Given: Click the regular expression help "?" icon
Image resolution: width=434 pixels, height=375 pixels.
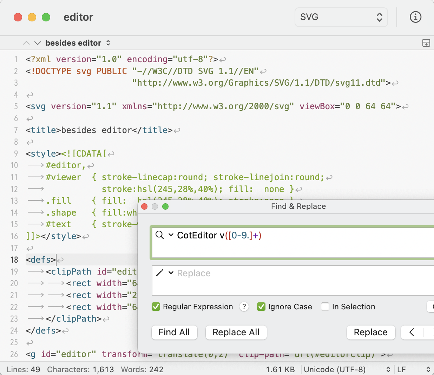Looking at the screenshot, I should tap(244, 307).
